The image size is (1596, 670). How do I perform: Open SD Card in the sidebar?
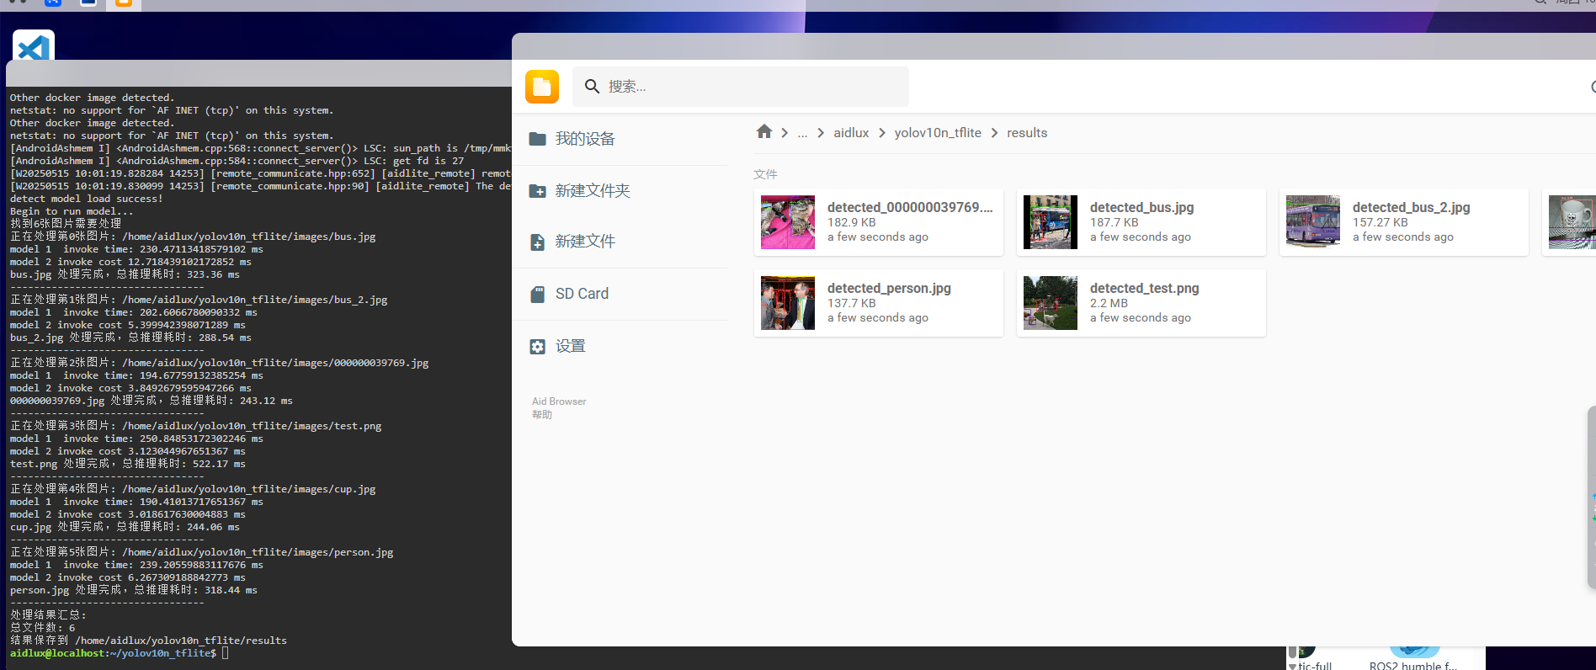point(620,294)
